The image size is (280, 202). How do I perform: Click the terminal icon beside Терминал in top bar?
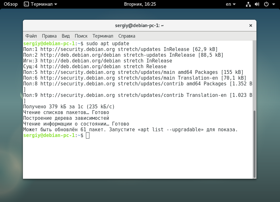coord(26,4)
